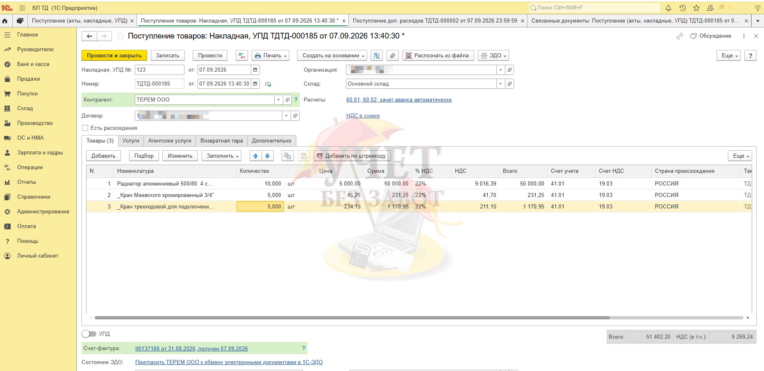Add document to favorites star

click(x=121, y=36)
